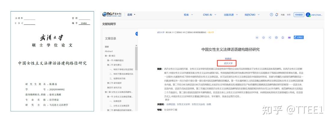Collapse the 文章目录 sidebar arrow
This screenshot has width=332, height=124.
pos(137,34)
